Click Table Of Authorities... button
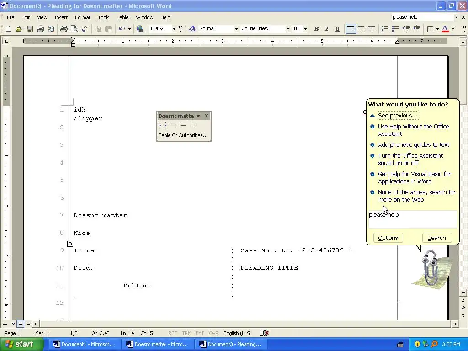Screen dimensions: 468x351 [183, 135]
